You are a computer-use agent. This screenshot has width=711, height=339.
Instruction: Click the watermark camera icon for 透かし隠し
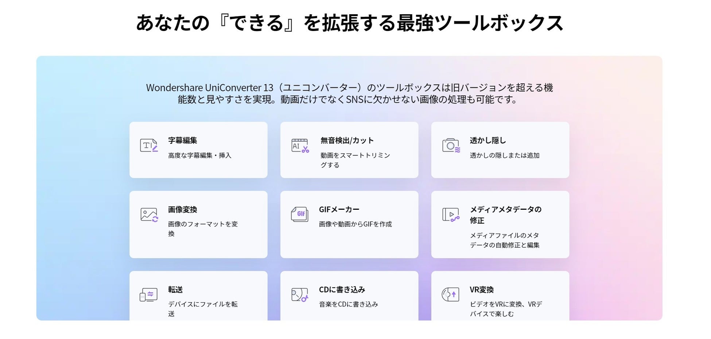451,145
